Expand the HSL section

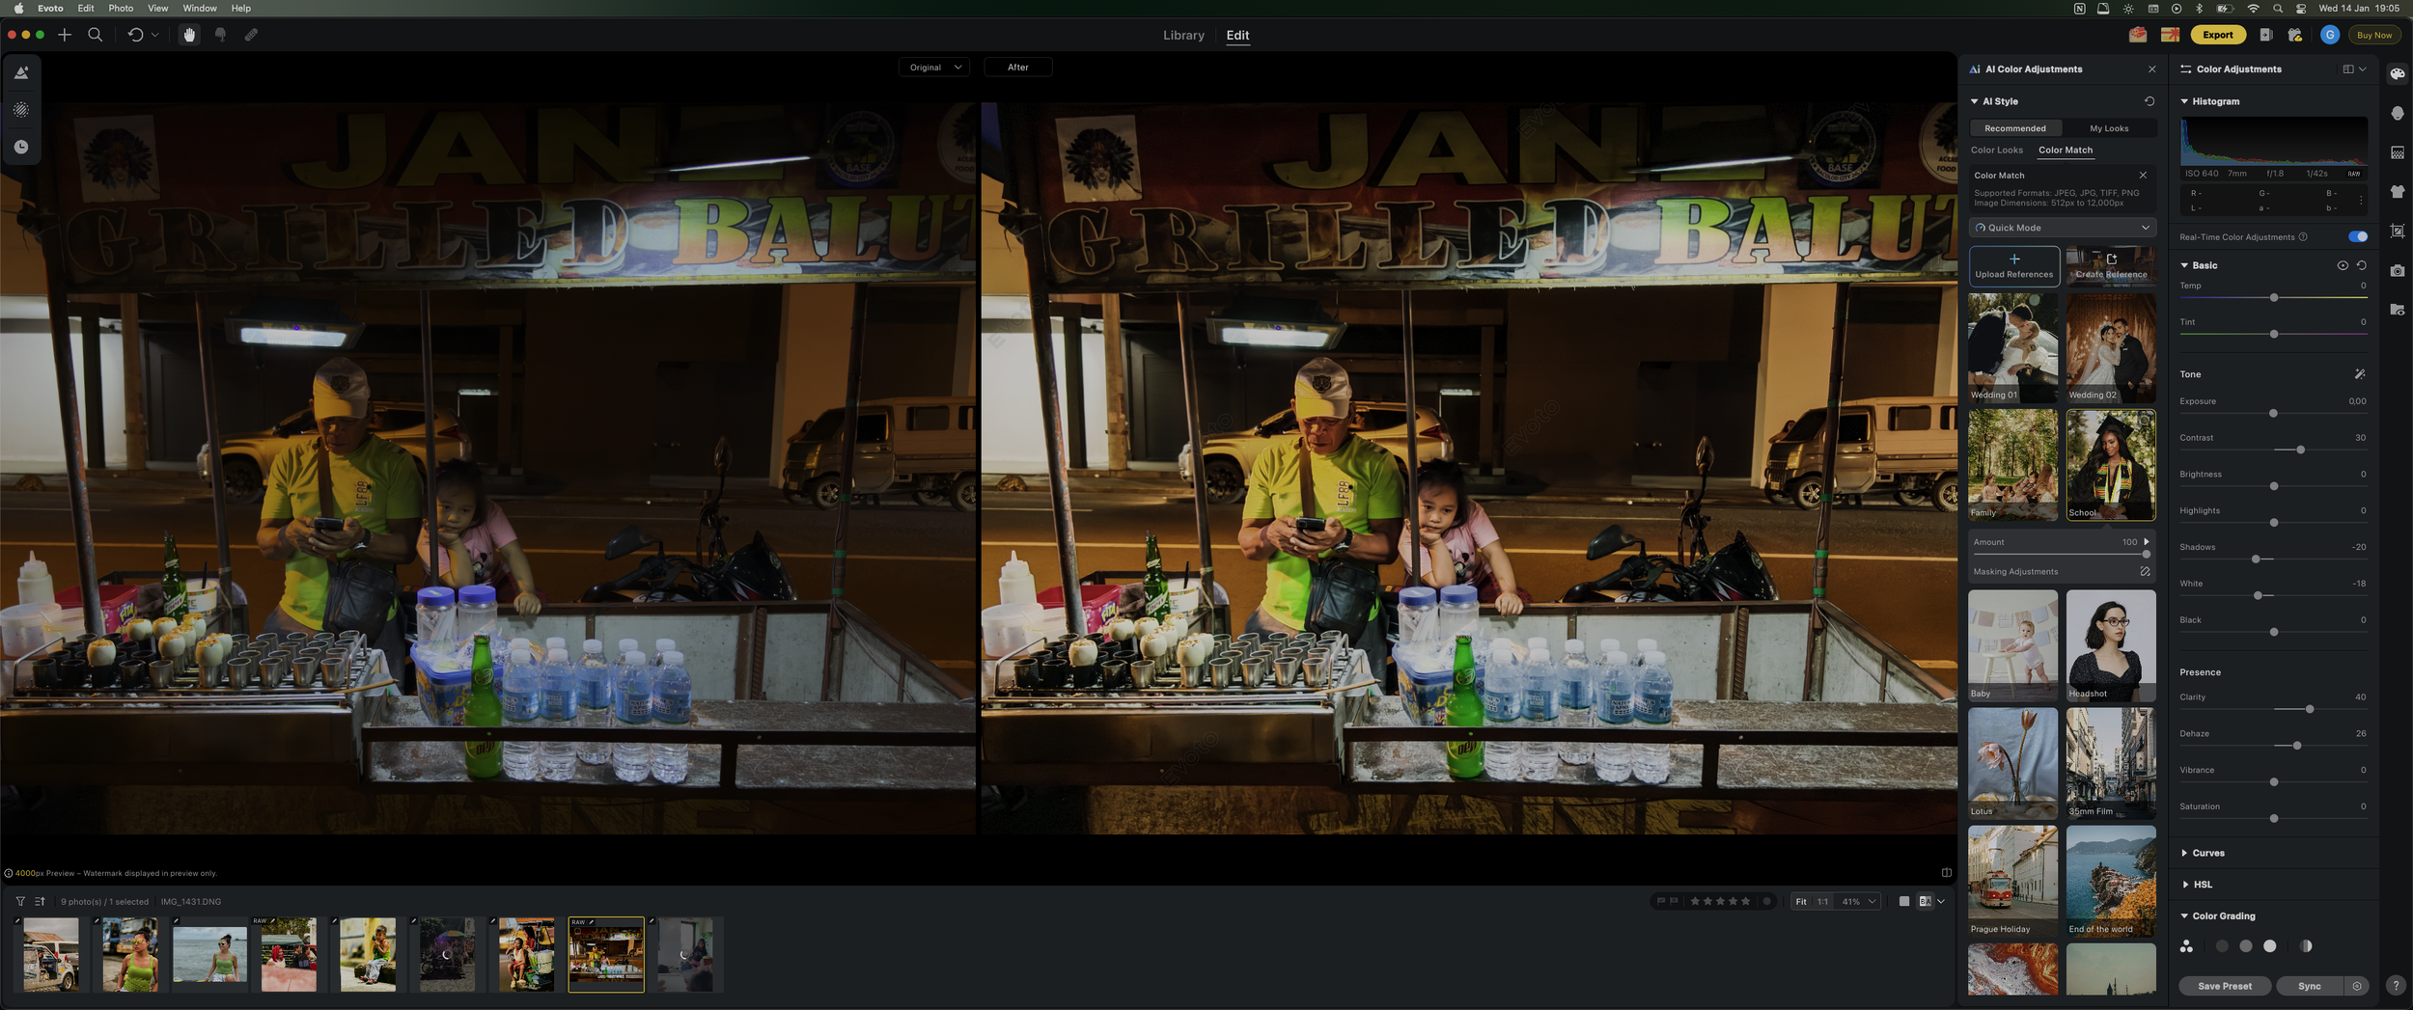click(2184, 885)
